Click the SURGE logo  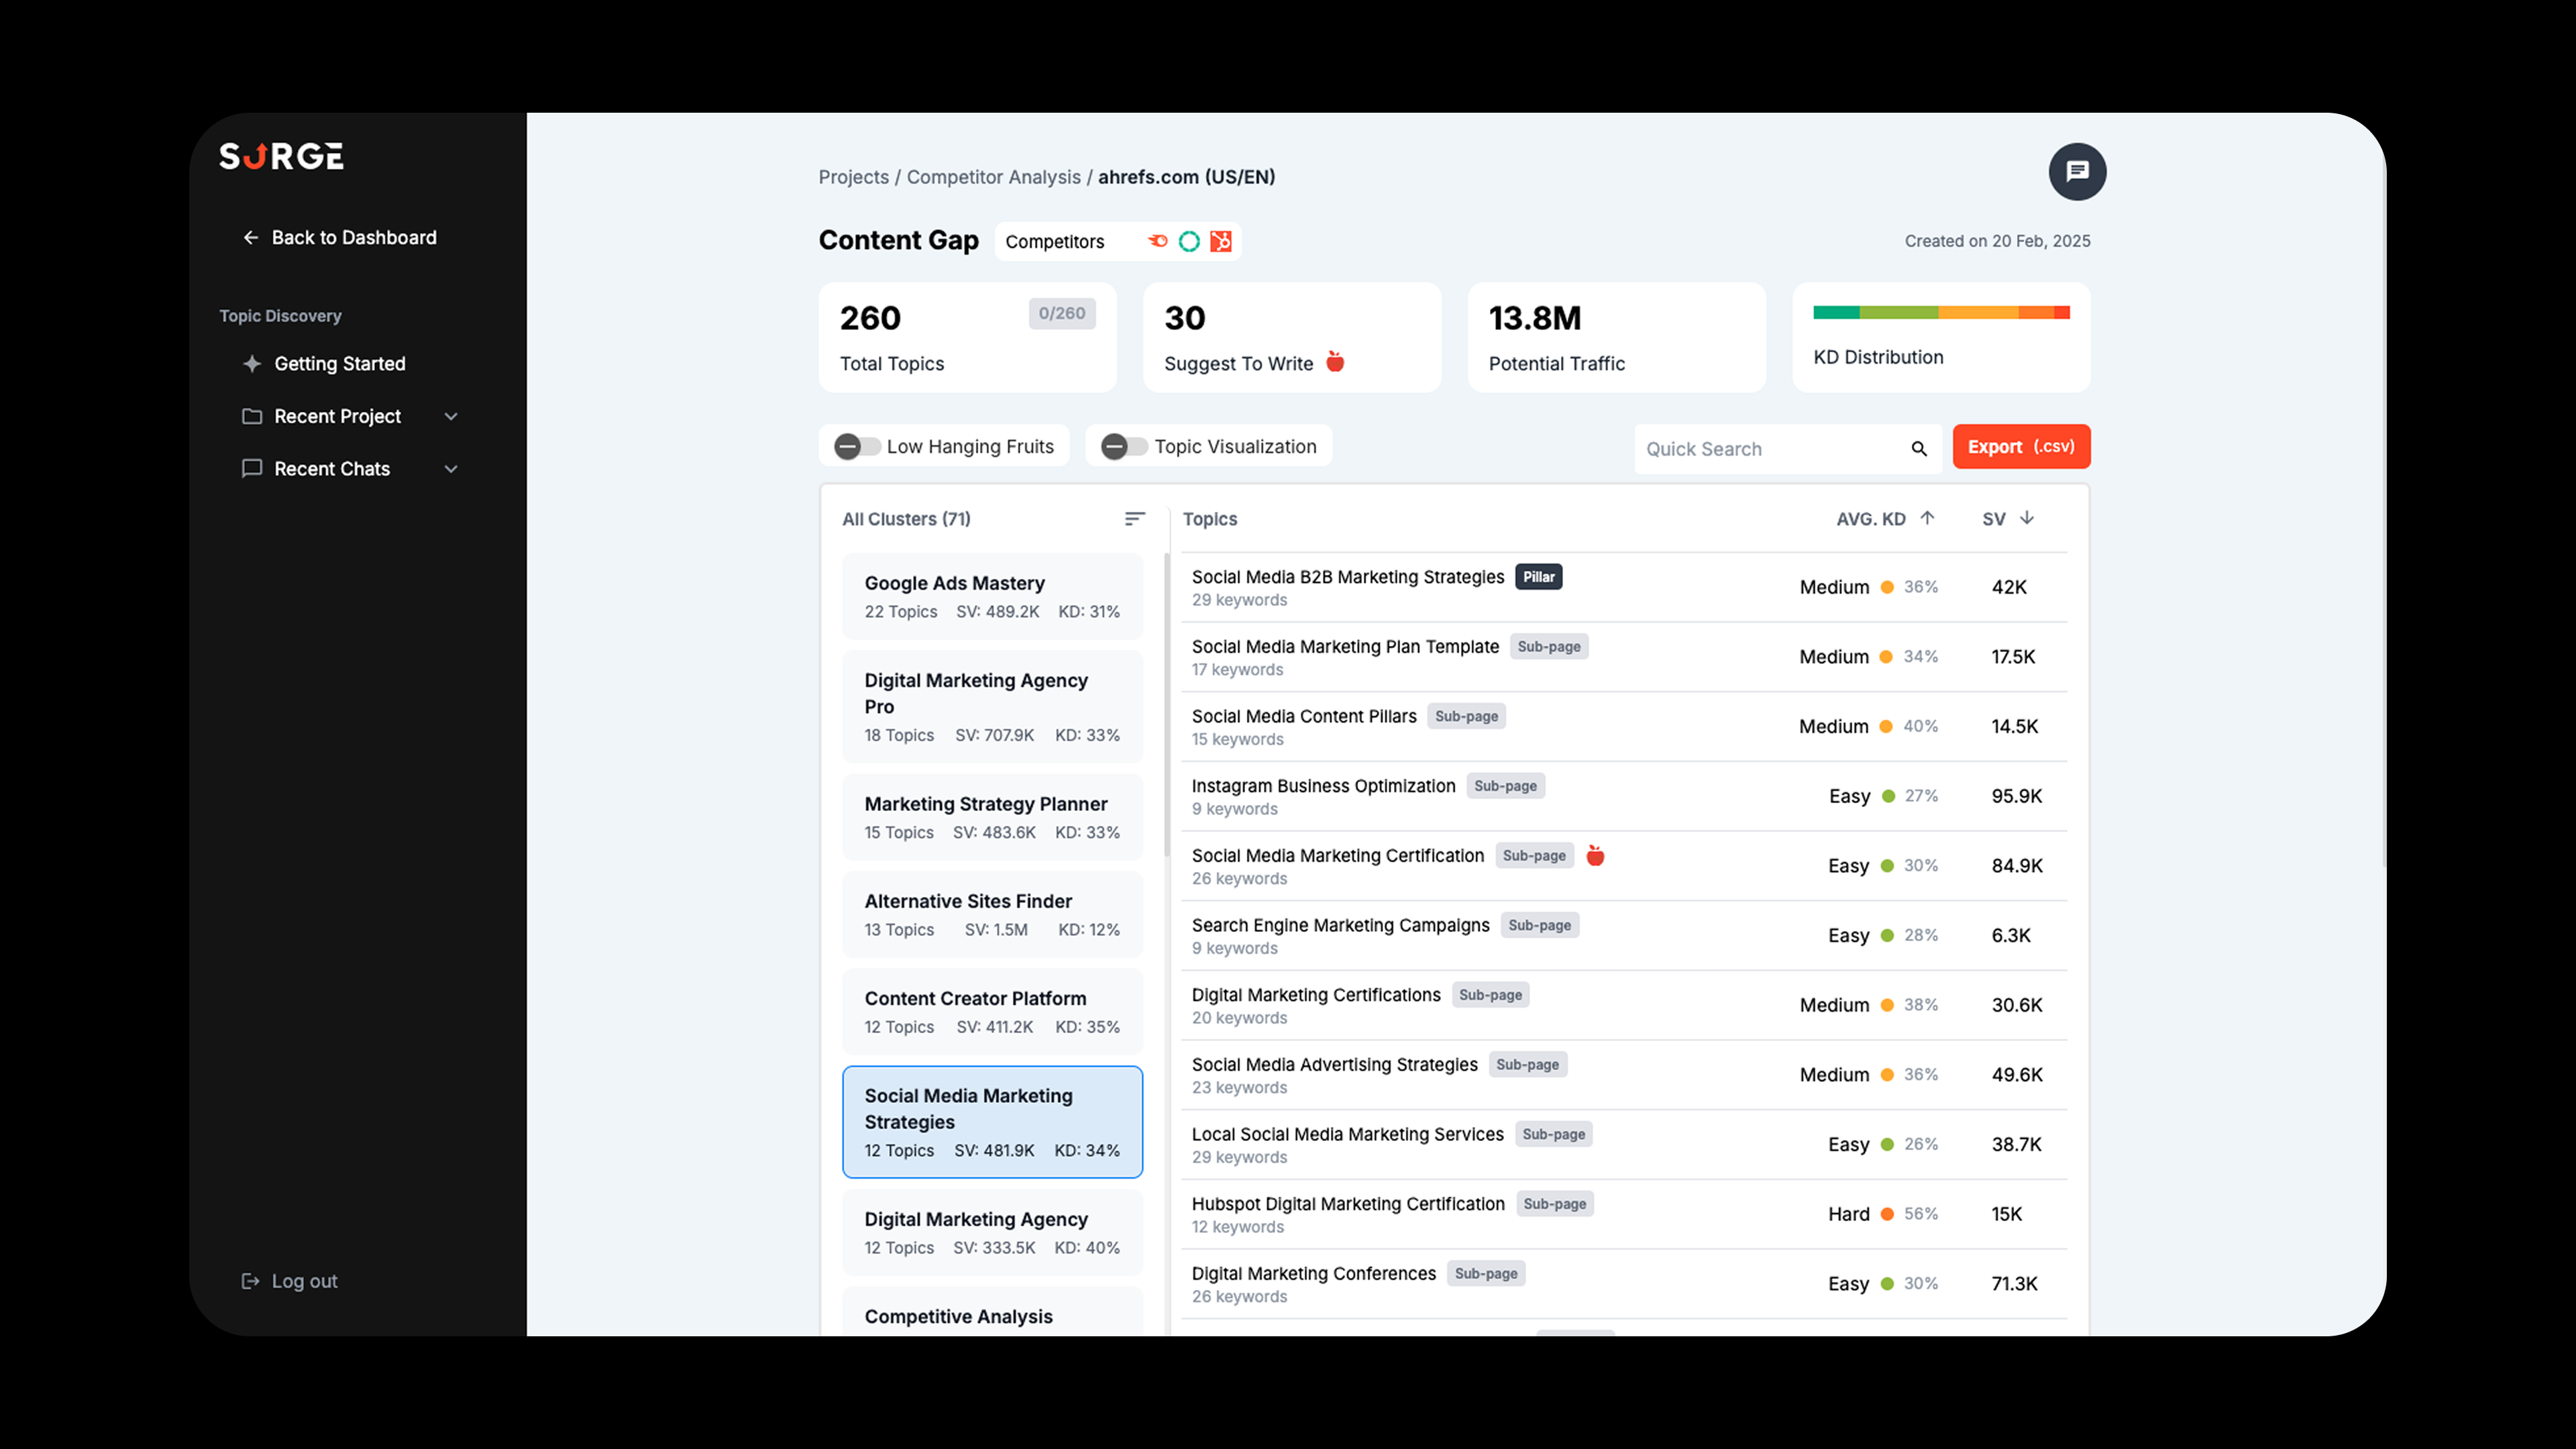(281, 157)
